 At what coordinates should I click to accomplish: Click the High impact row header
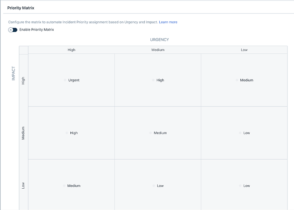coord(23,80)
